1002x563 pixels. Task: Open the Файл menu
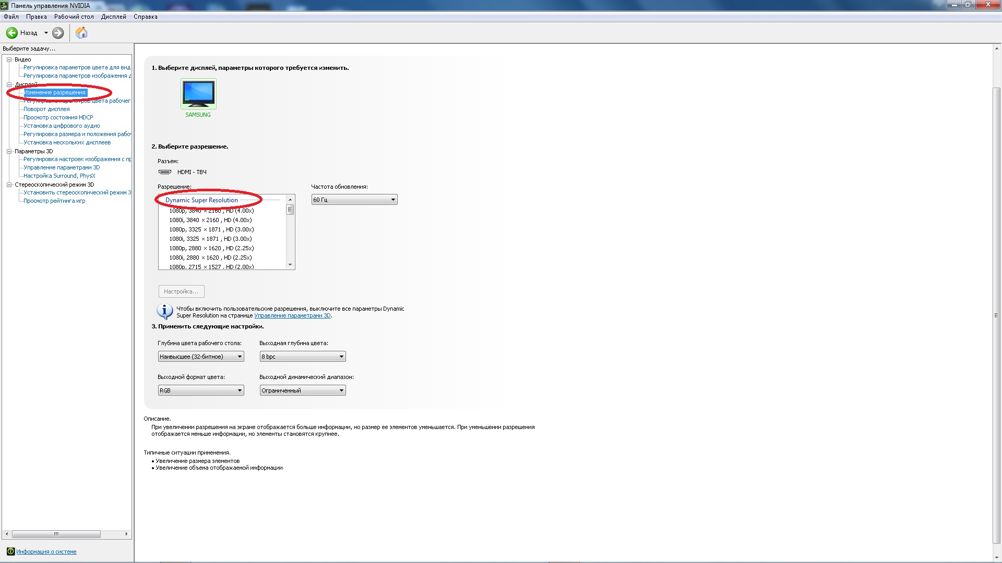pyautogui.click(x=11, y=17)
